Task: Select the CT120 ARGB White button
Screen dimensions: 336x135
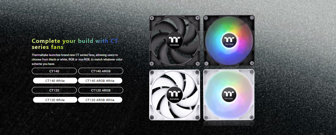Action: 100,100
